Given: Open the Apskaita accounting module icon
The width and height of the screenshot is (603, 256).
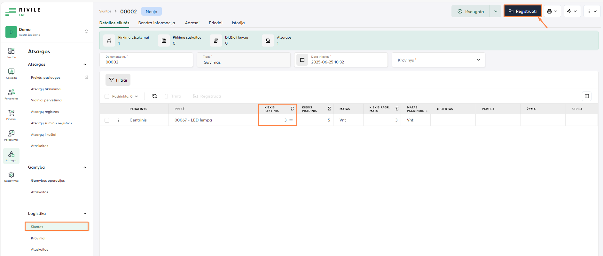Looking at the screenshot, I should [x=11, y=73].
